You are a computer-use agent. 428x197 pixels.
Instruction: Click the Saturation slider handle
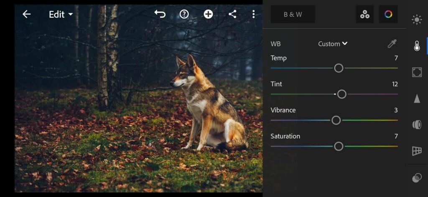(339, 146)
